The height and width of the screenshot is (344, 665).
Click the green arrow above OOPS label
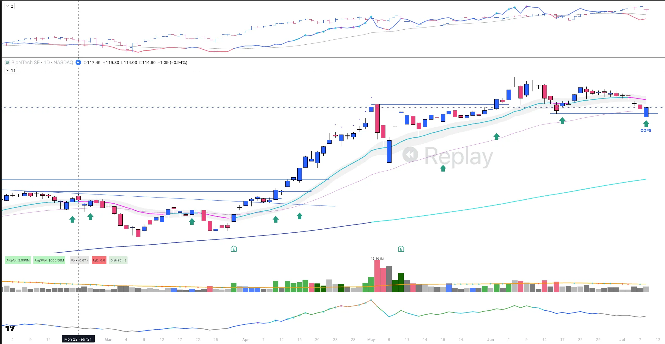click(x=646, y=124)
